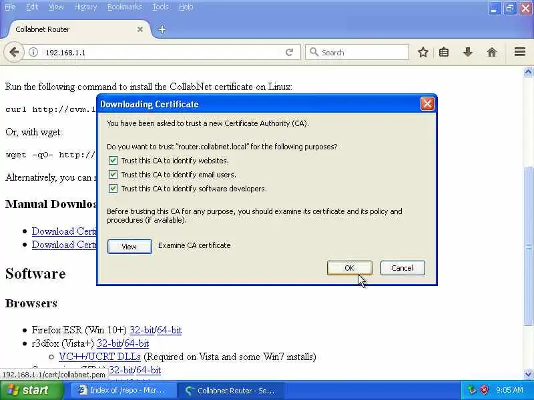Open r3dfox 32-bit download link
534x400 pixels.
click(x=109, y=343)
